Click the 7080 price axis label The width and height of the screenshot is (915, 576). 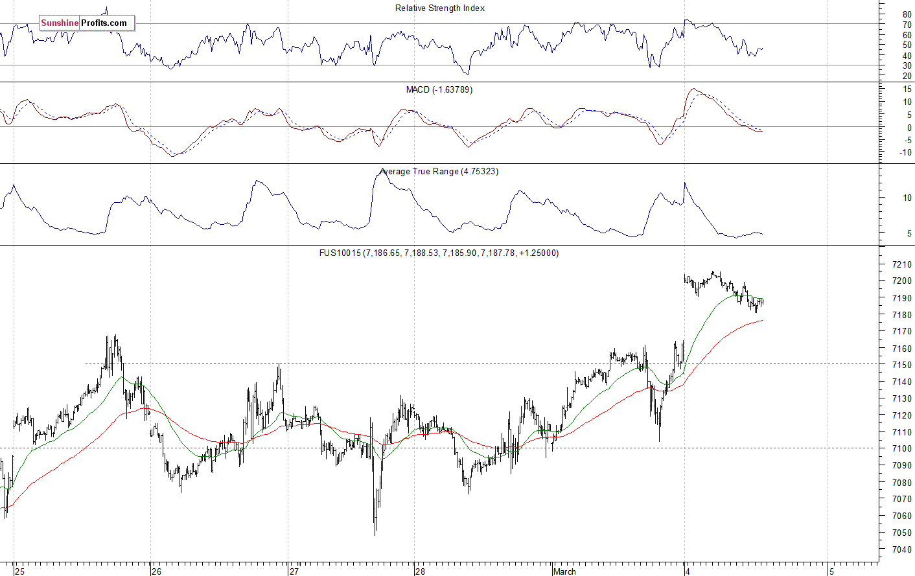(902, 483)
